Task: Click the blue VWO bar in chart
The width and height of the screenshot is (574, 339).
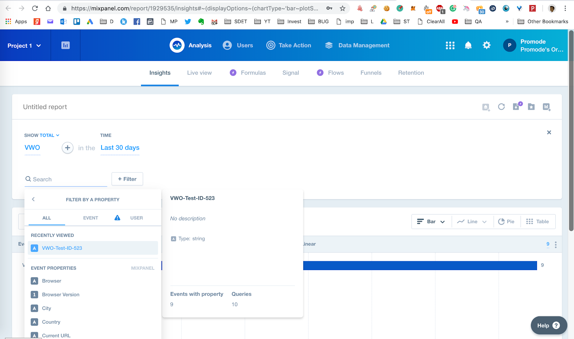Action: coord(420,265)
